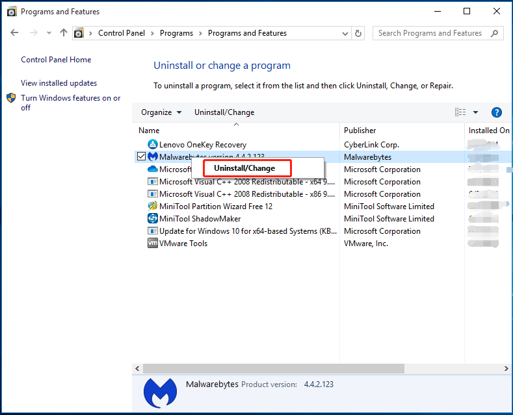
Task: Open the address bar history dropdown
Action: 345,33
